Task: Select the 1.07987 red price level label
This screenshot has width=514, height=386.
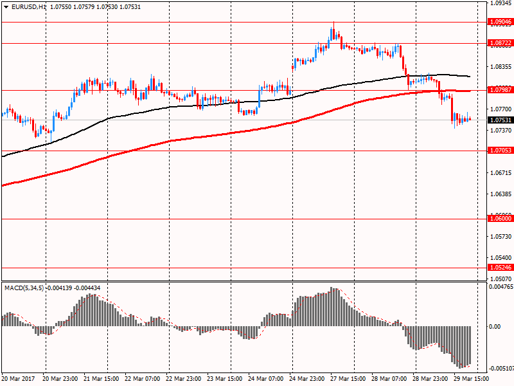Action: pos(501,89)
